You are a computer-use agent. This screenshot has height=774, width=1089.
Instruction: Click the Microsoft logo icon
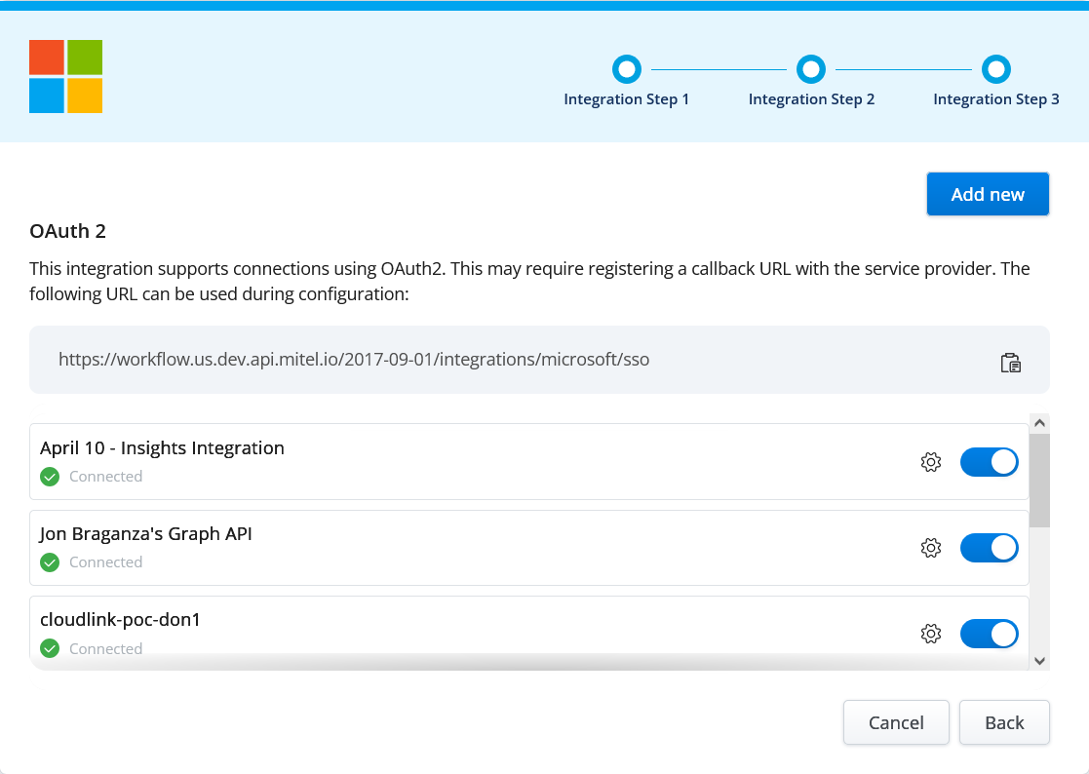tap(65, 76)
